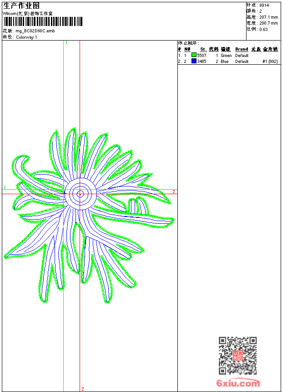
Task: Click the 生产作业图 title heading
Action: point(18,5)
